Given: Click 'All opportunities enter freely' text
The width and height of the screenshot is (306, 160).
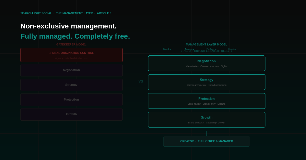Looking at the screenshot, I should (207, 51).
